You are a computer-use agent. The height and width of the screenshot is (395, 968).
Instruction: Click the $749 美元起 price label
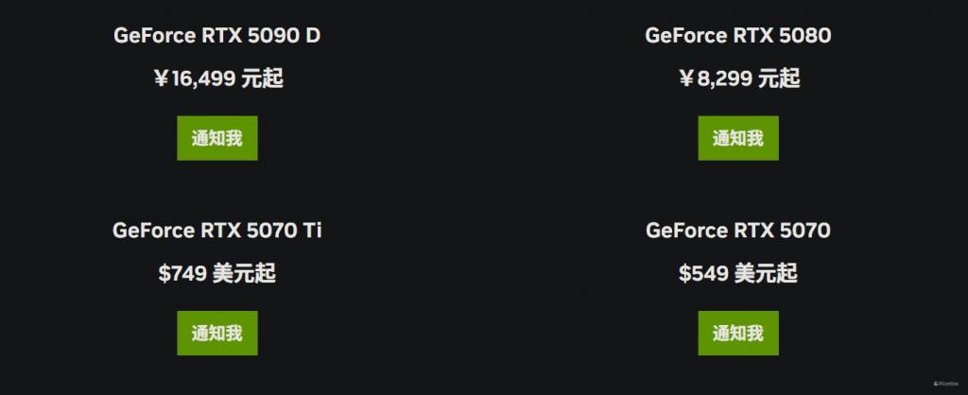(217, 273)
